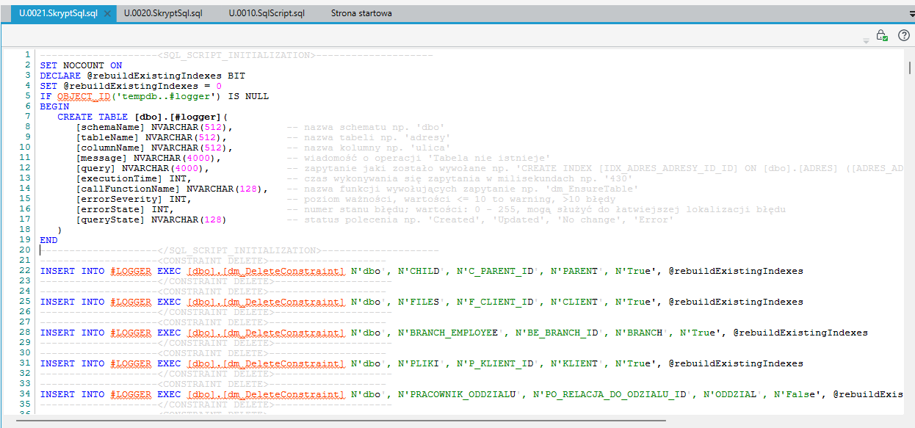Click the [errorSeverity] INT definition

pos(134,199)
